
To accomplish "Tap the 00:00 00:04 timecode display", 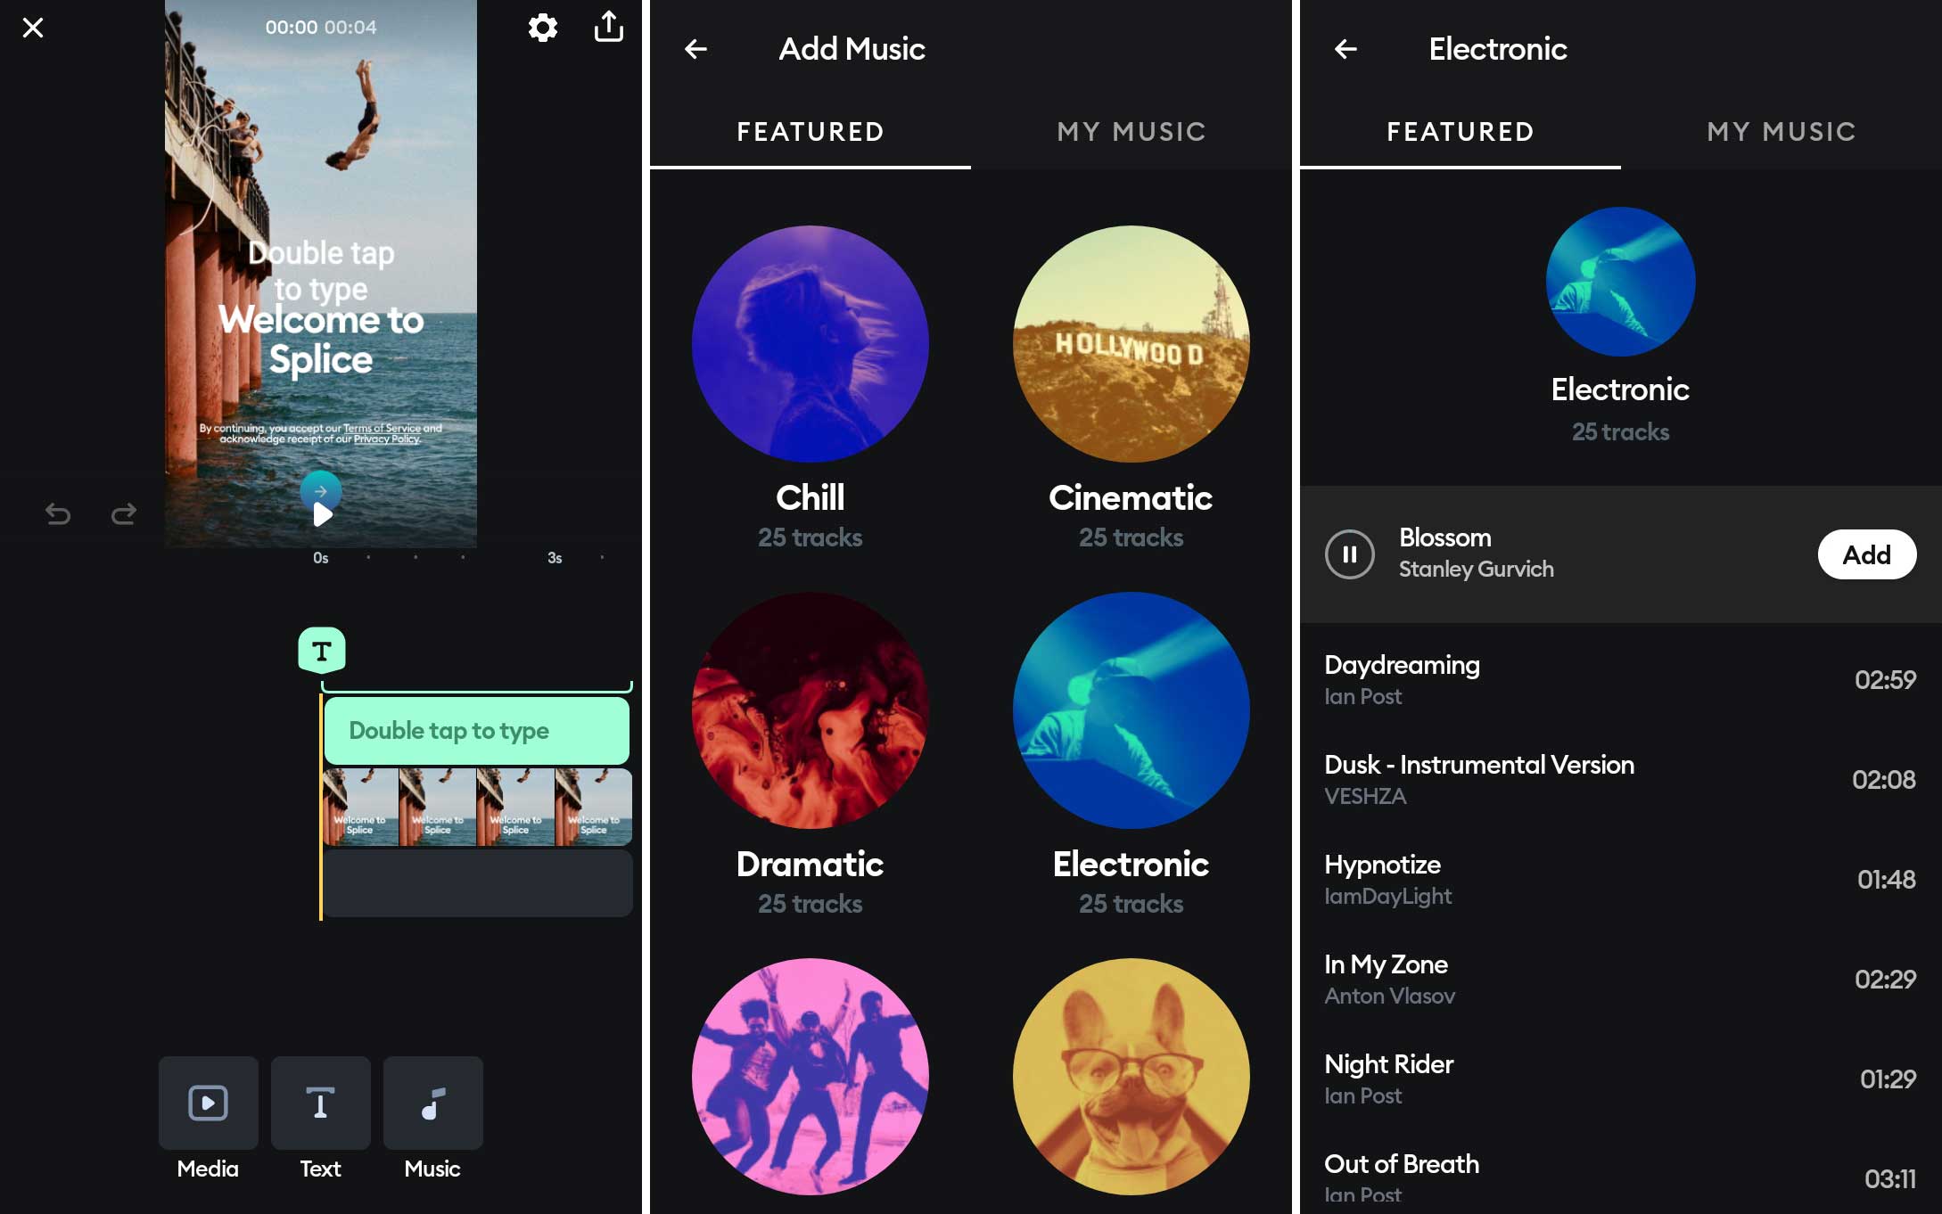I will (x=321, y=28).
